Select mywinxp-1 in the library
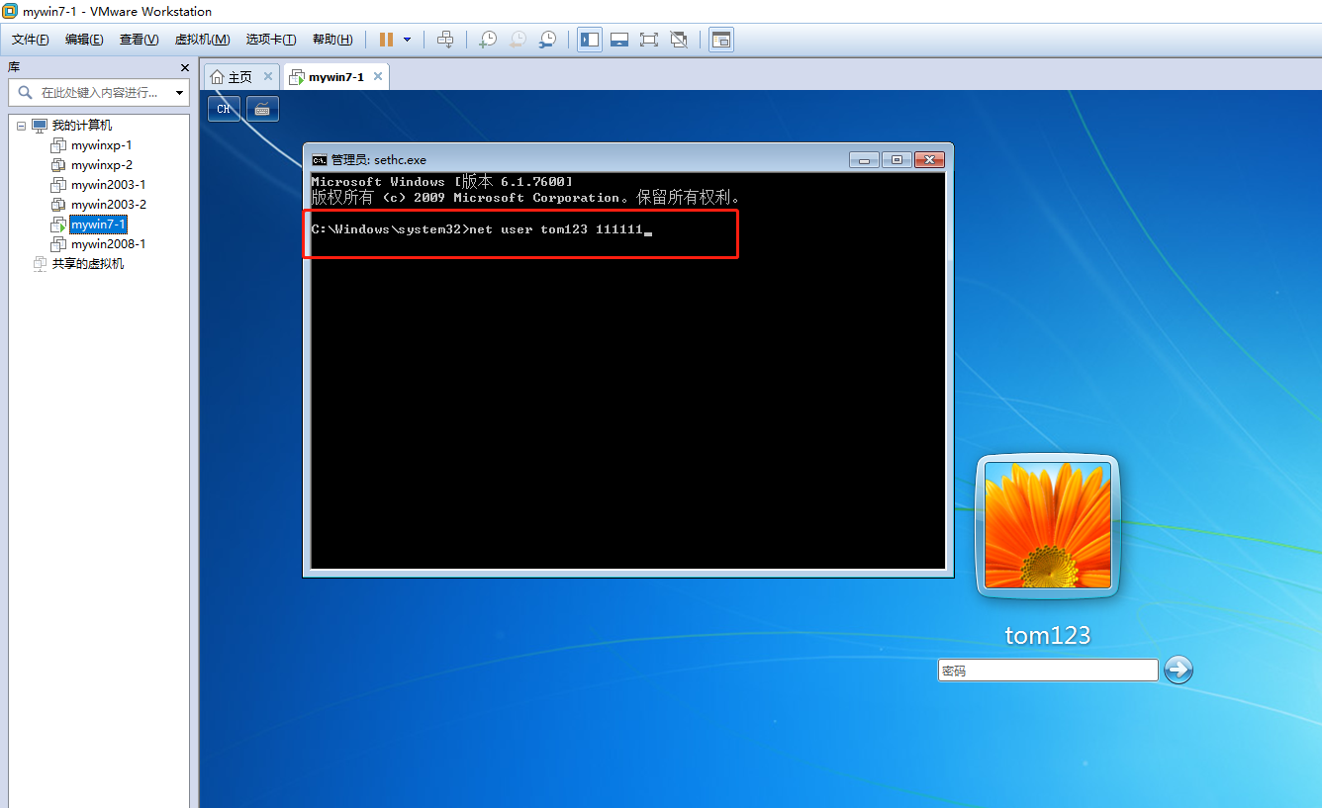 pyautogui.click(x=101, y=145)
